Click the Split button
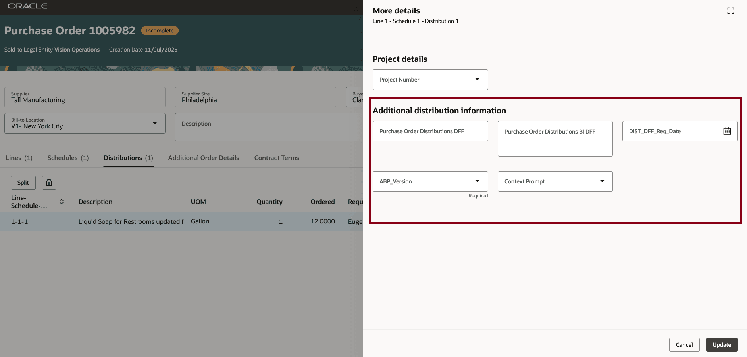 [x=23, y=183]
